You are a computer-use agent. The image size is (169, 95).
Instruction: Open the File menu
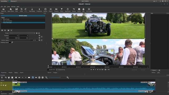point(2,6)
